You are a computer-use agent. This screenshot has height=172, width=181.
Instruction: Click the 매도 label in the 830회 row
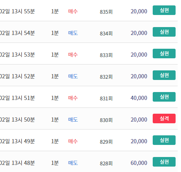pos(73,120)
